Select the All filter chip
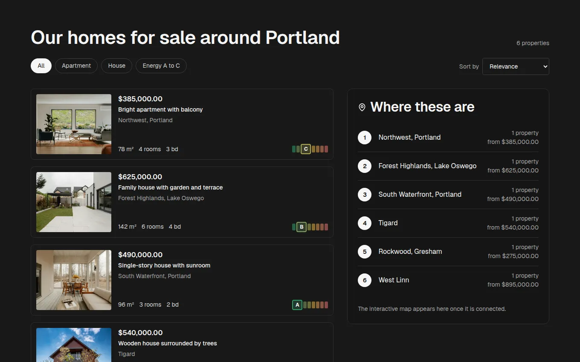The image size is (580, 362). (41, 66)
